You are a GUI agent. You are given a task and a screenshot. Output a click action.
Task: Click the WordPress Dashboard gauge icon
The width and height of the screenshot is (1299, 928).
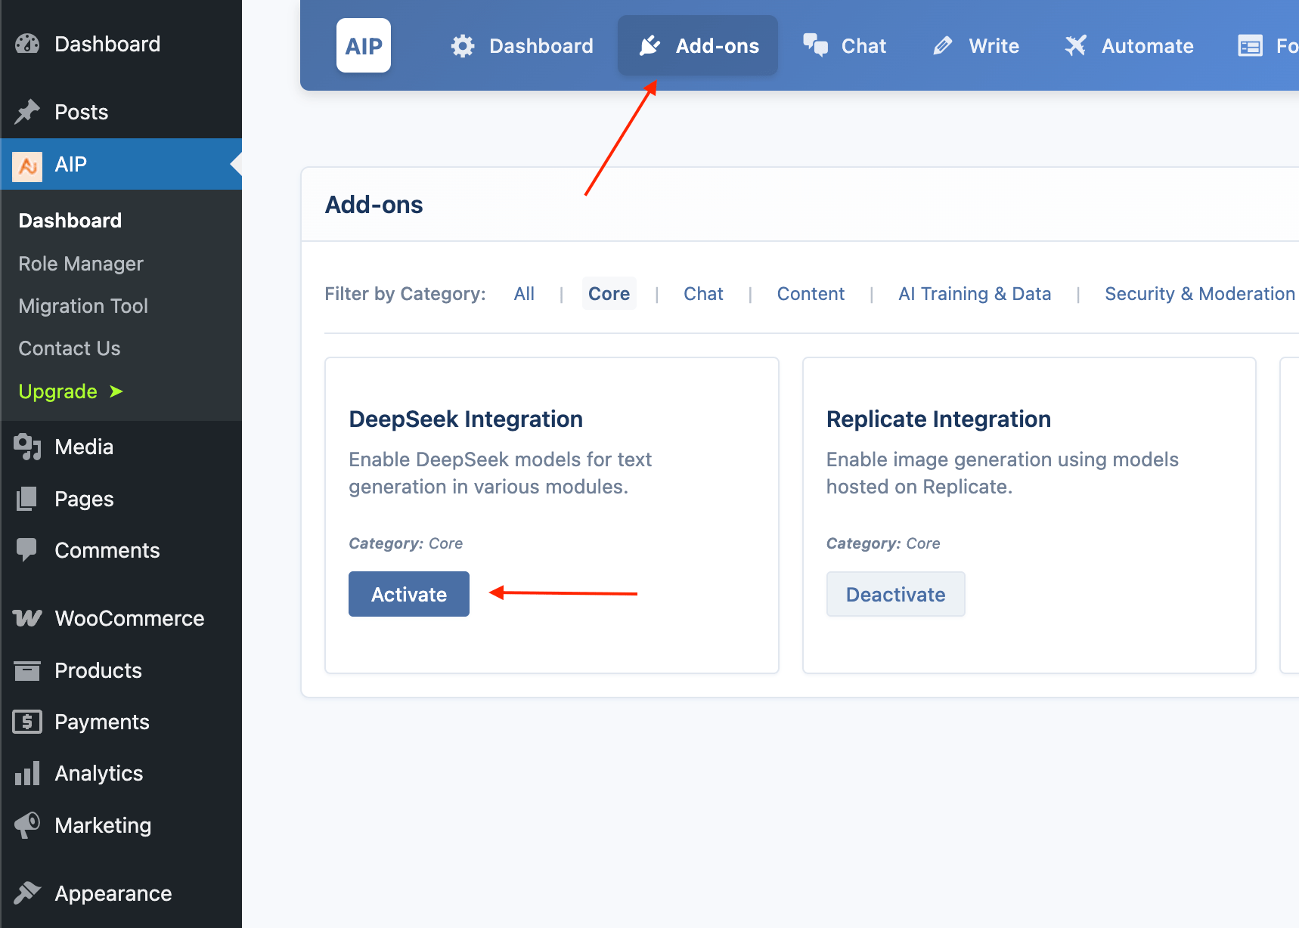[27, 44]
